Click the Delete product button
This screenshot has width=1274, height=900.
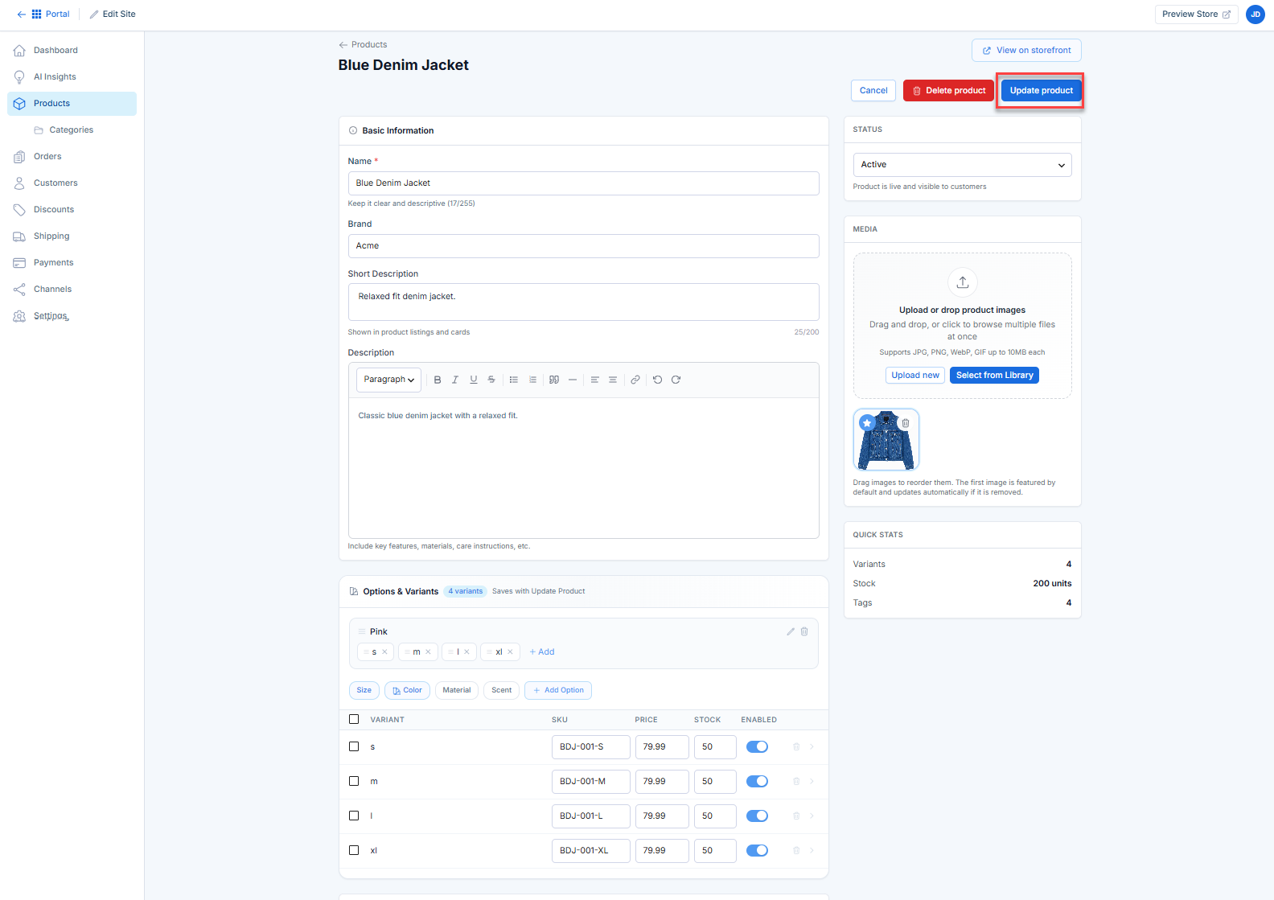coord(948,91)
